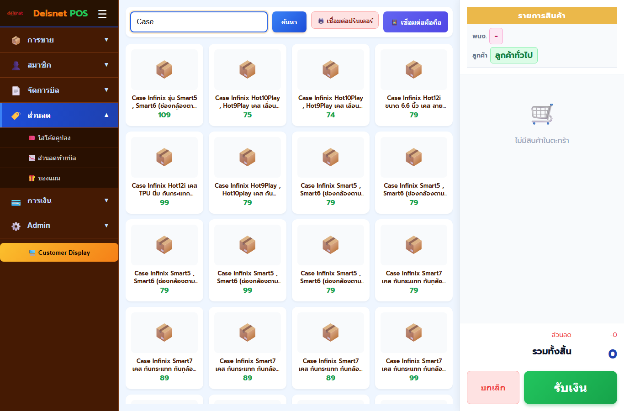Screen dimensions: 624x411
Task: Open the ของแถม submenu item
Action: pyautogui.click(x=59, y=178)
